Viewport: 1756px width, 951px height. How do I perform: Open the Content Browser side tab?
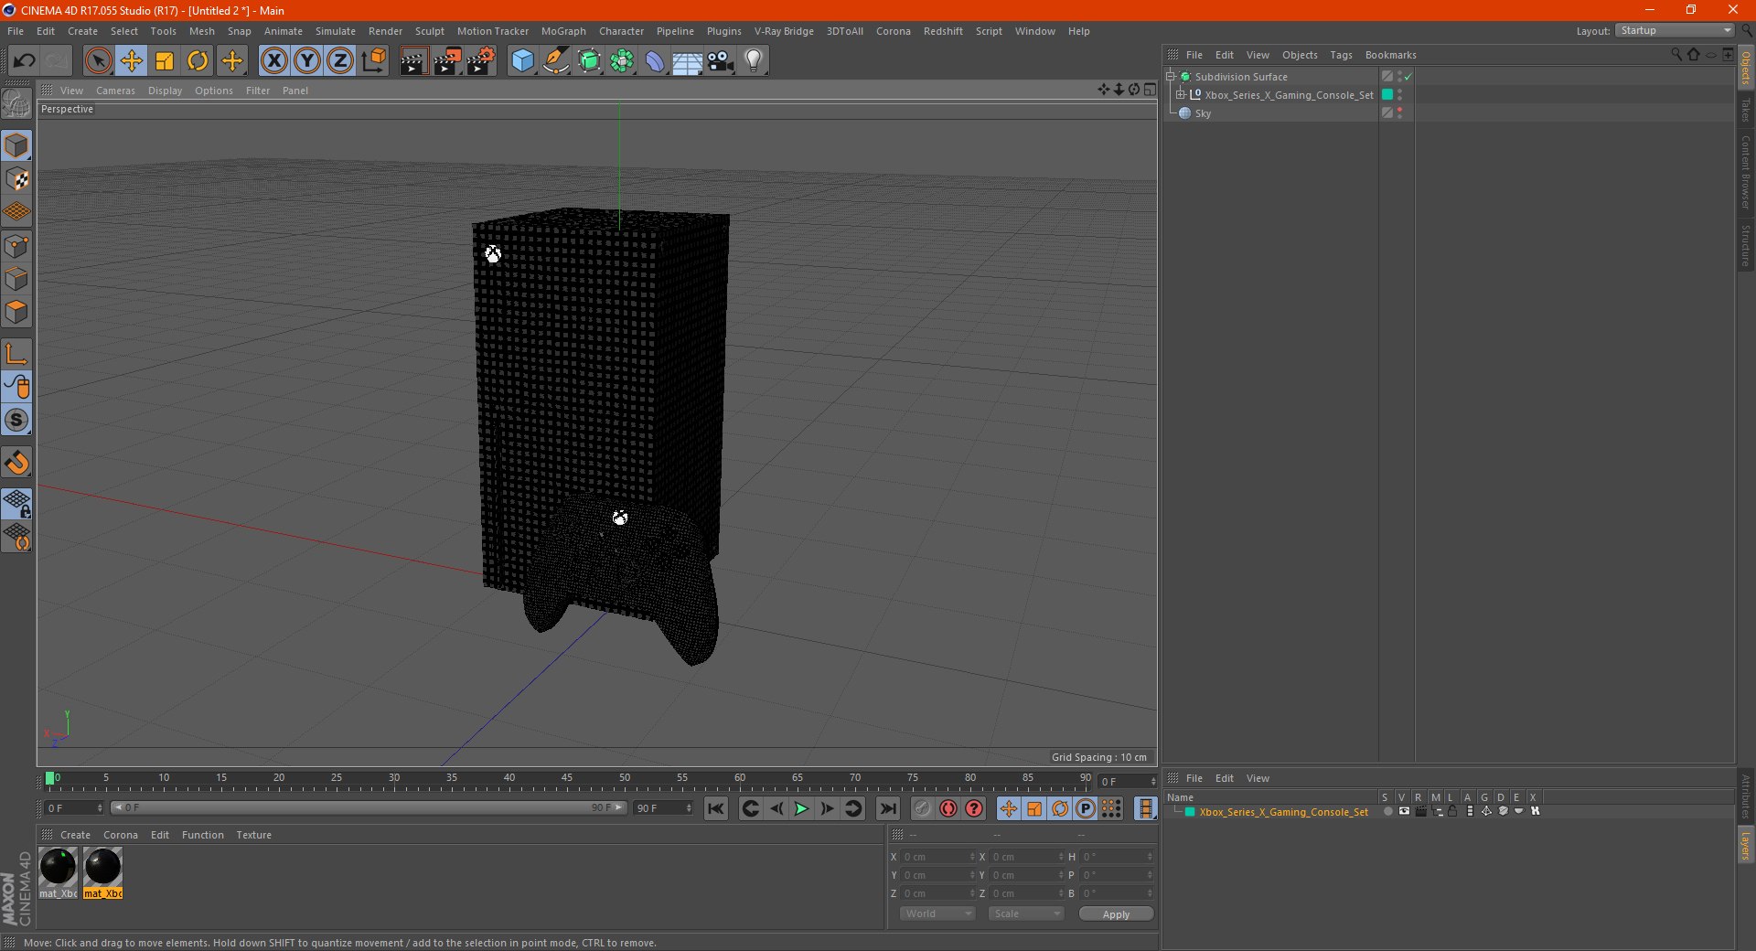tap(1746, 172)
